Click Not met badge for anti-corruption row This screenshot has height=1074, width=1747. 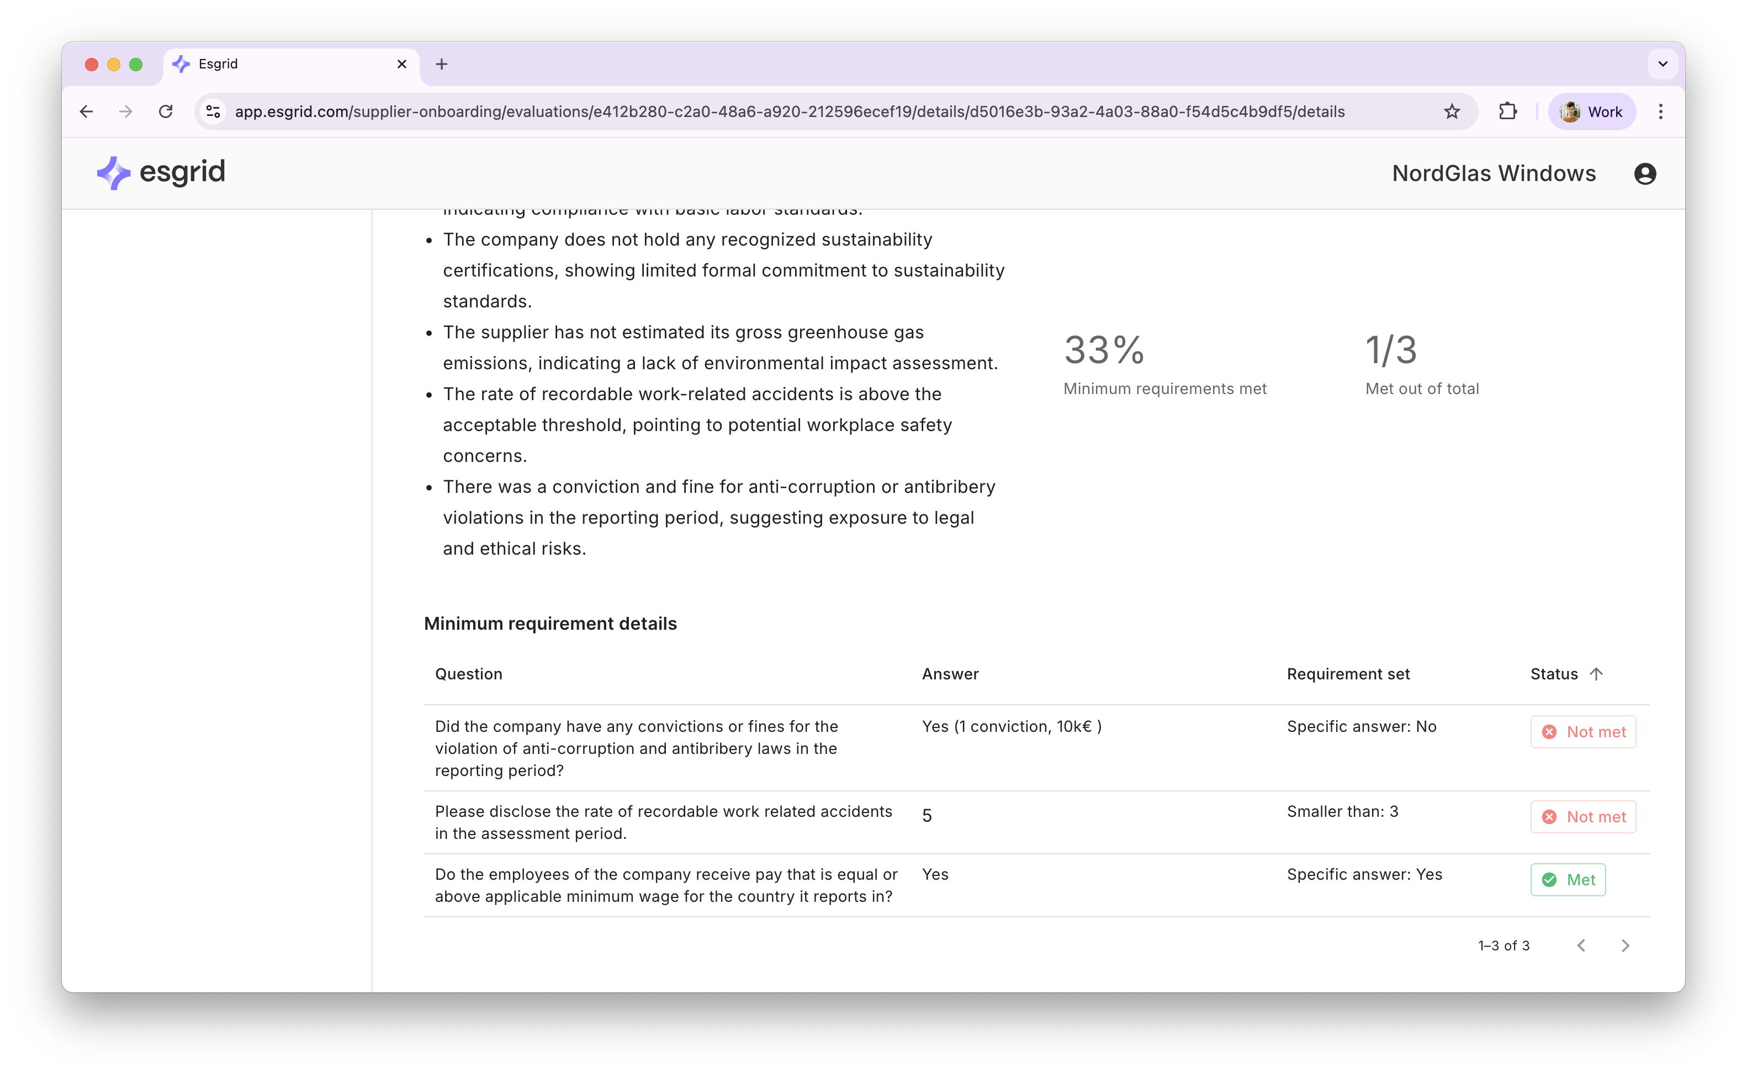tap(1583, 732)
